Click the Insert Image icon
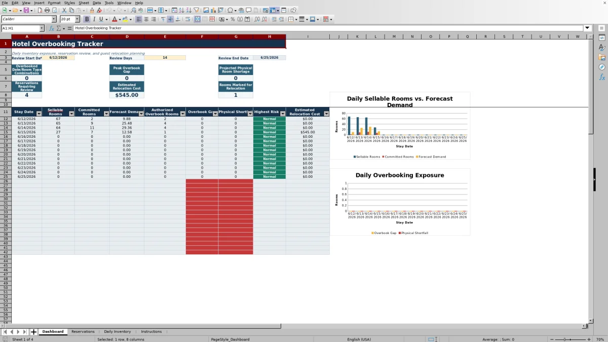The width and height of the screenshot is (608, 342). tap(206, 10)
